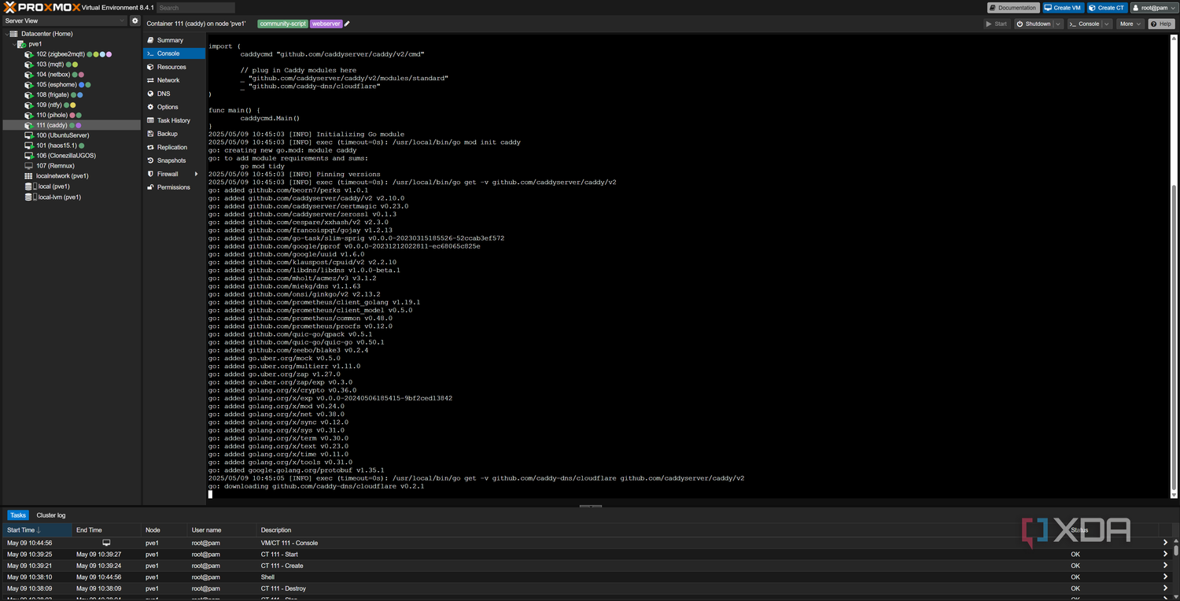The image size is (1180, 601).
Task: Open the Network menu item
Action: pos(174,80)
